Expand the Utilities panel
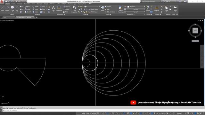 pos(158,15)
